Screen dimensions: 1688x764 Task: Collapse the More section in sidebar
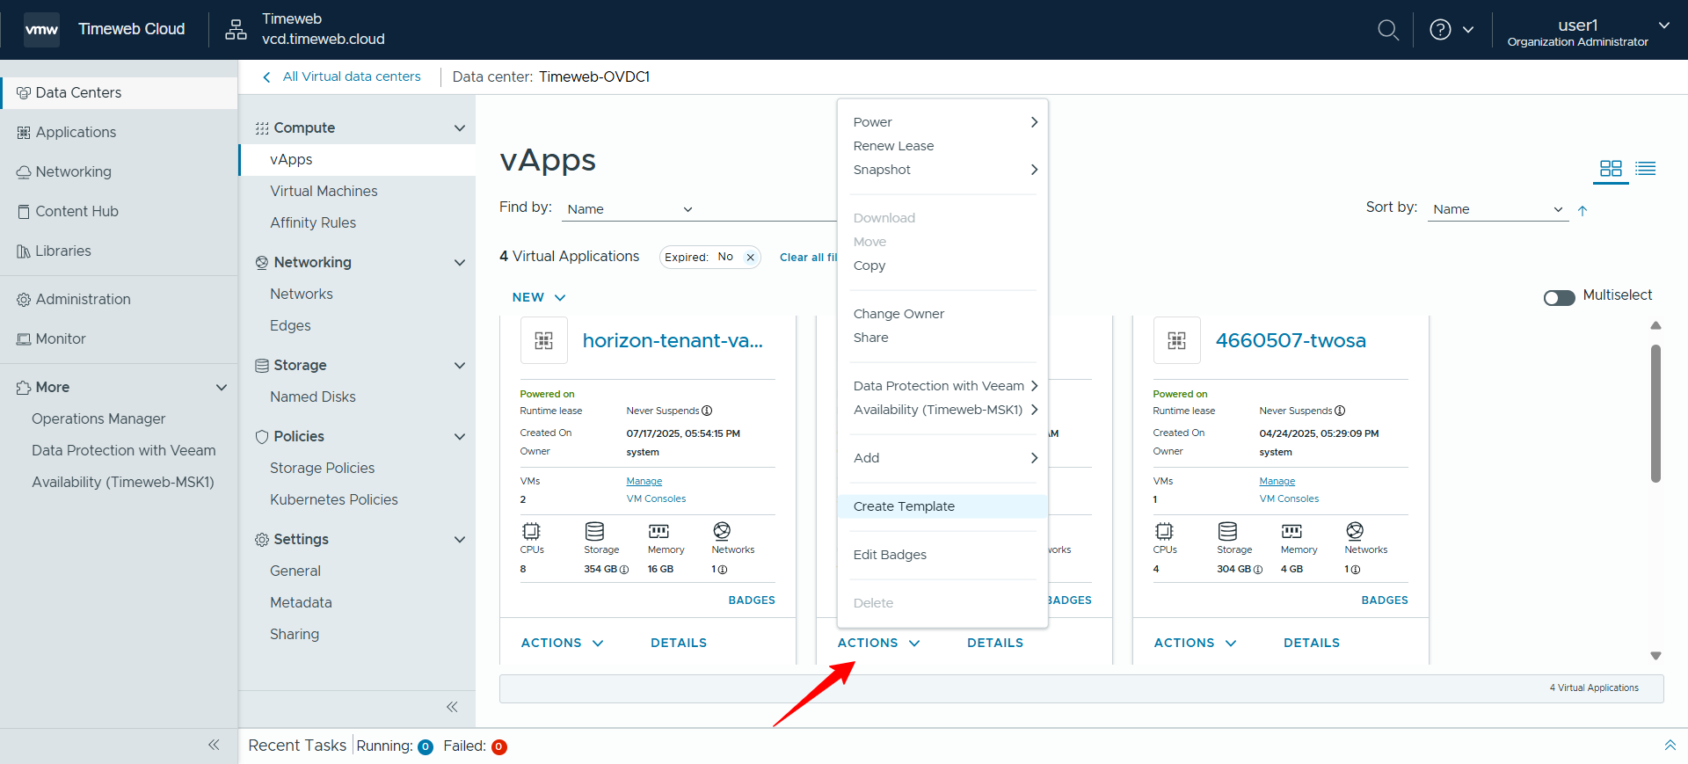[222, 388]
